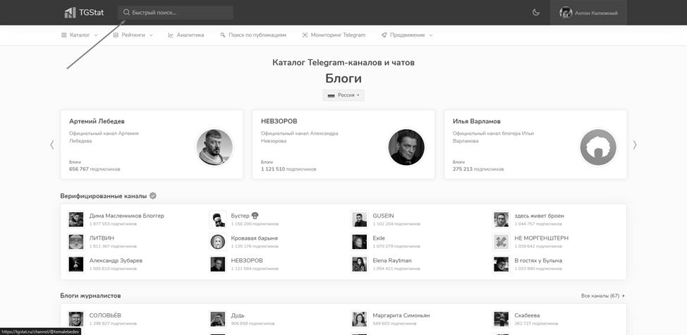Open the Кровавая барыня channel
The height and width of the screenshot is (335, 687).
click(254, 238)
